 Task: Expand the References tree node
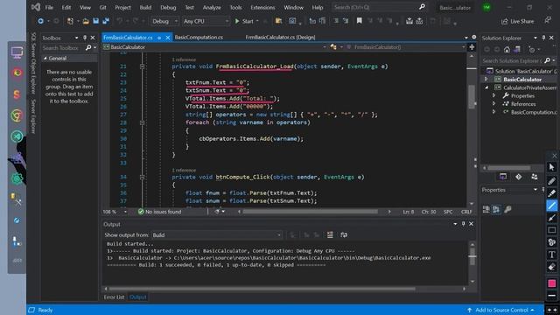tap(493, 104)
